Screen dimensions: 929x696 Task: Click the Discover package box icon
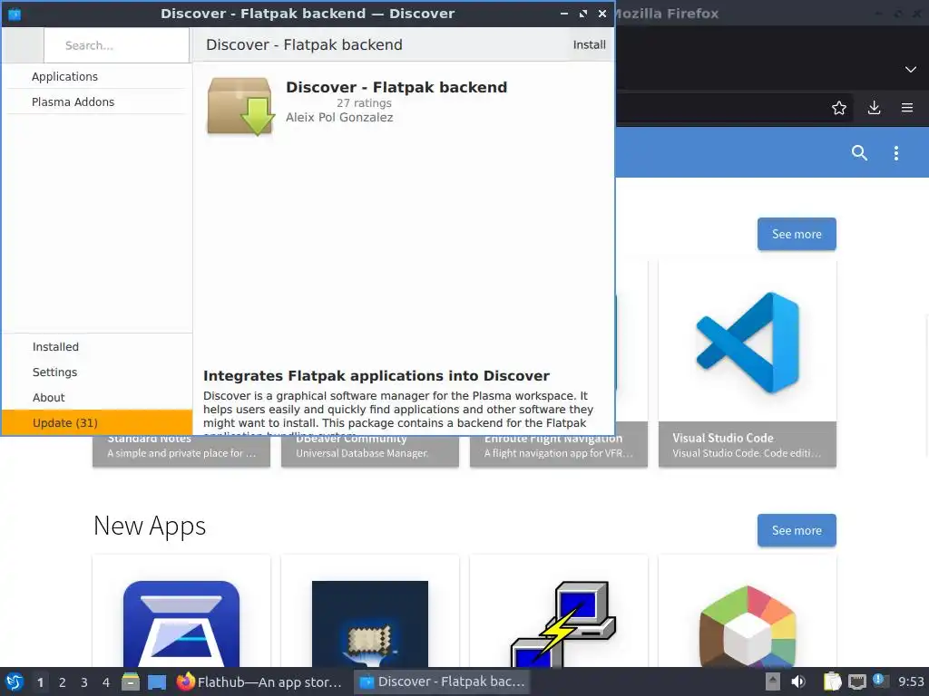click(240, 107)
